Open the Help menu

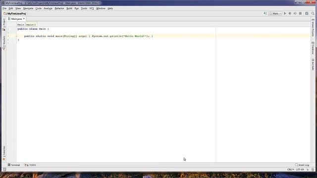pyautogui.click(x=110, y=8)
